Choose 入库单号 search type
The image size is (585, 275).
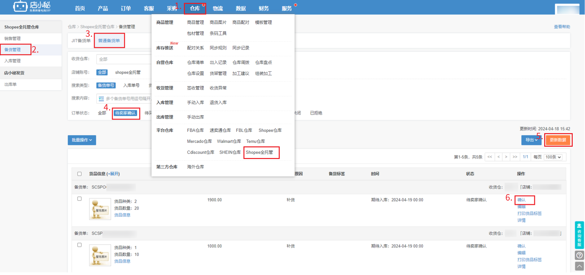point(131,85)
